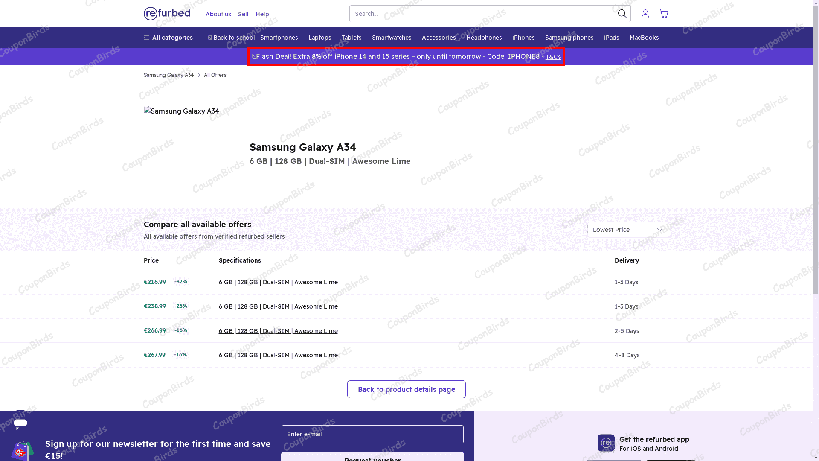This screenshot has width=819, height=461.
Task: Go to iPhones category
Action: 523,38
